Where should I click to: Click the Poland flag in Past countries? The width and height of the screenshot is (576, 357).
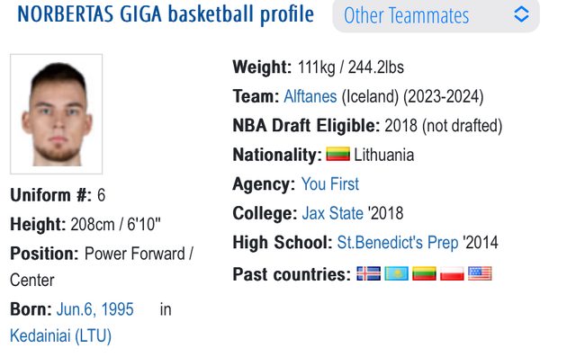(x=452, y=273)
